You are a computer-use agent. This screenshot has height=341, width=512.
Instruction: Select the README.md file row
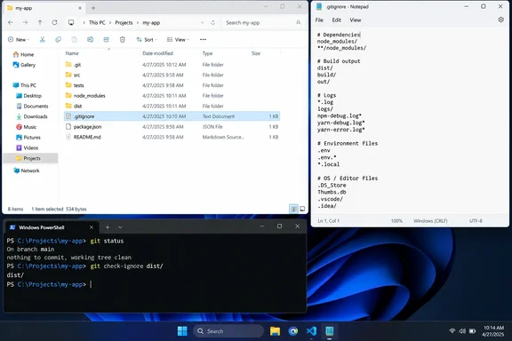172,137
